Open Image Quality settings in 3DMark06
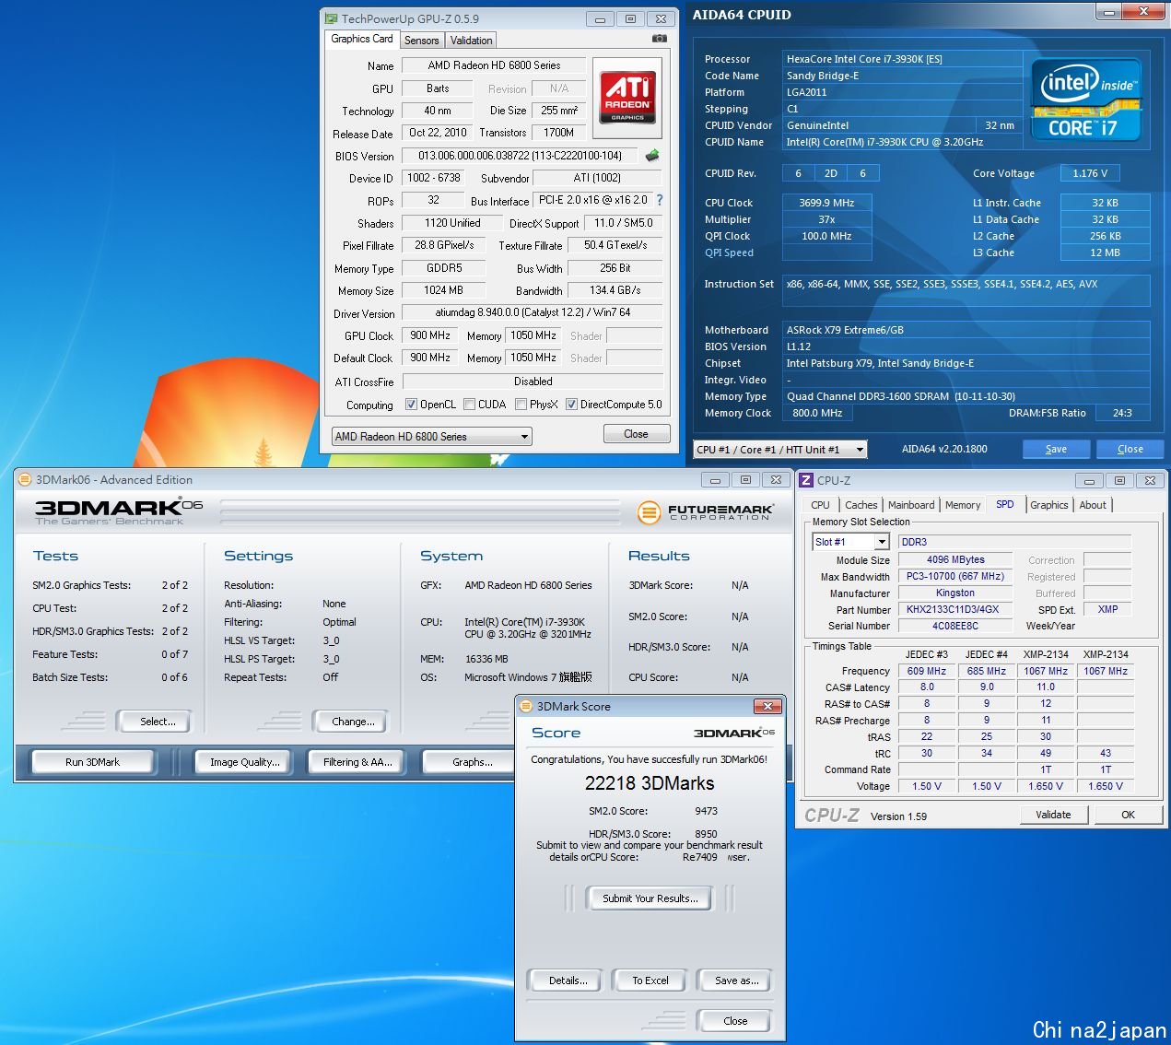 pyautogui.click(x=244, y=762)
